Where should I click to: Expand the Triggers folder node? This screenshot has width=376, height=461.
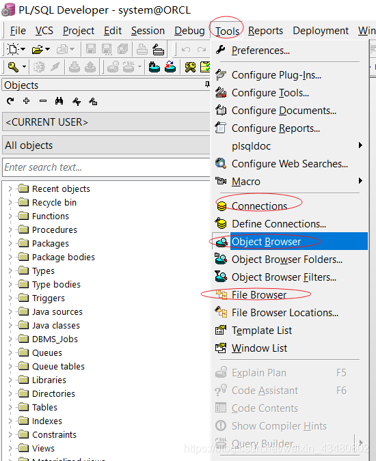pos(10,298)
